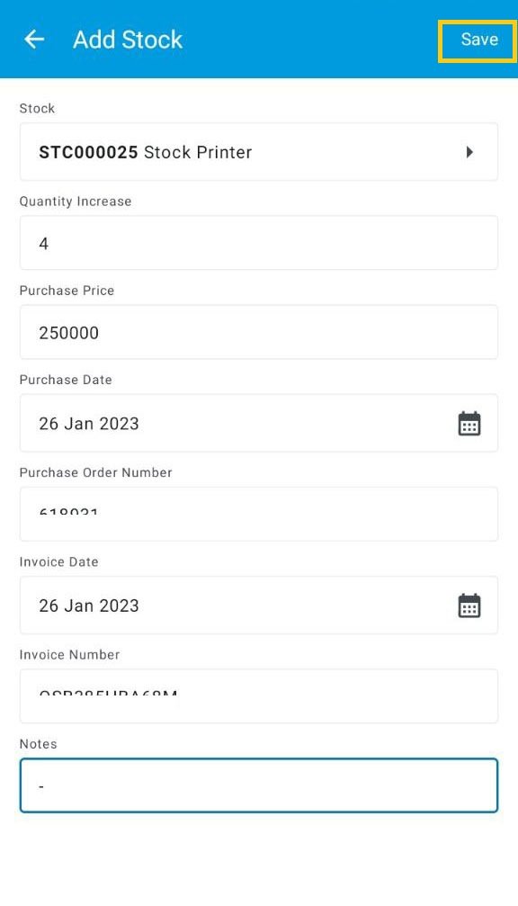Expand the Stock Printer selection arrow
The width and height of the screenshot is (518, 906).
(x=469, y=151)
